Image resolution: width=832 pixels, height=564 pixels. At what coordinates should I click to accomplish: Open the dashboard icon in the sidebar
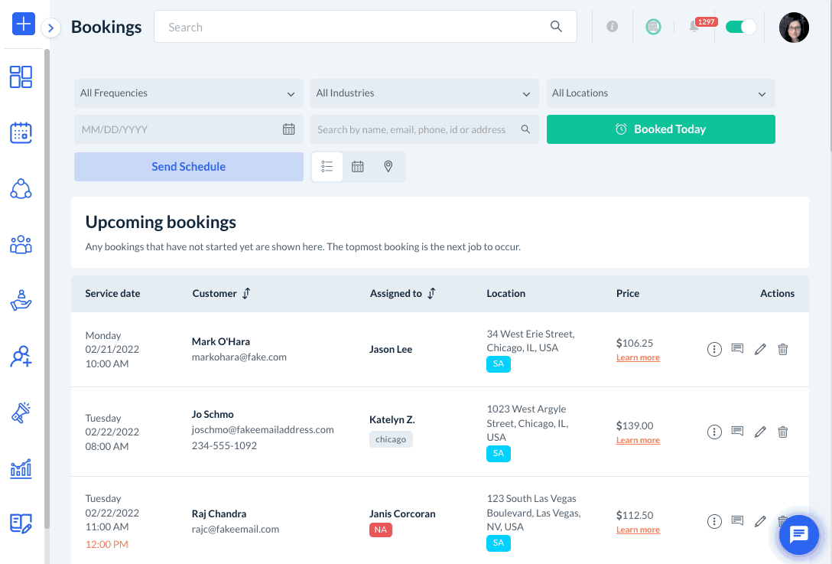click(x=21, y=77)
